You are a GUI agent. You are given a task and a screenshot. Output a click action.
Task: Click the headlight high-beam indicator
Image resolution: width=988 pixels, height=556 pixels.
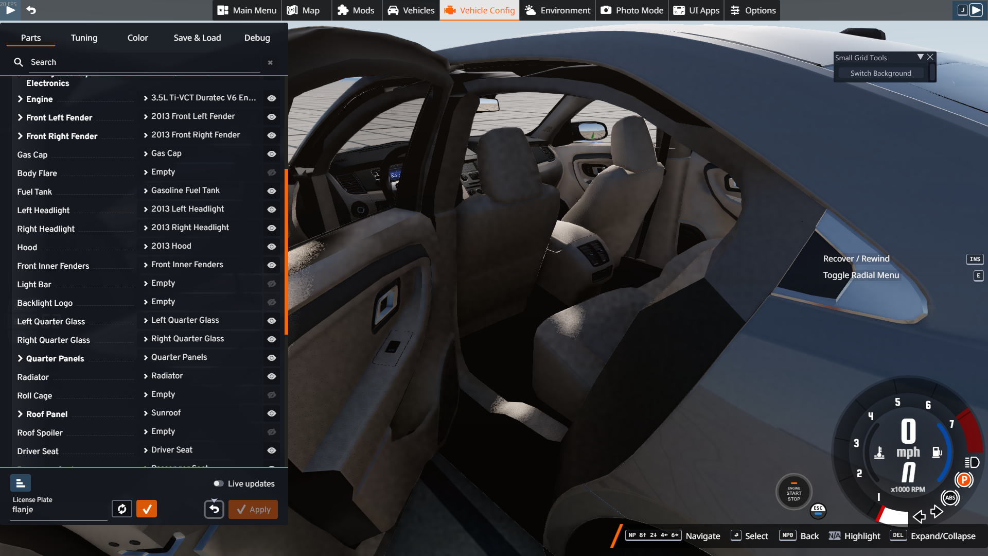pyautogui.click(x=972, y=462)
